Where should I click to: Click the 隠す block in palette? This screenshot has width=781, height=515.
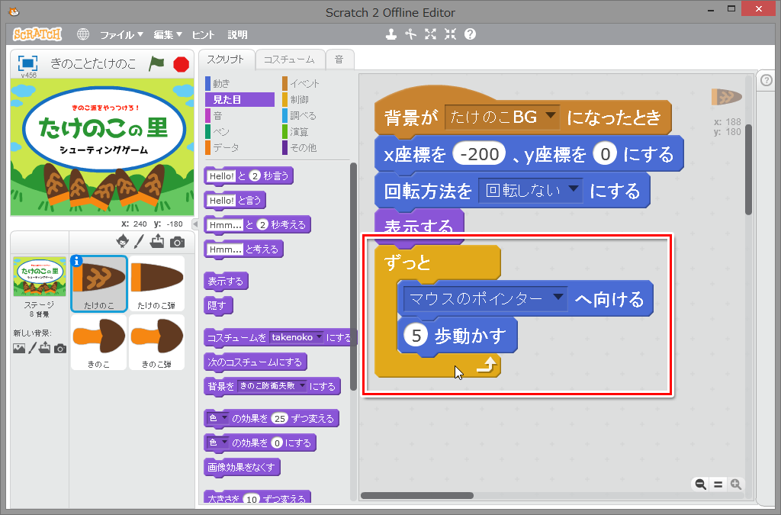coord(217,306)
